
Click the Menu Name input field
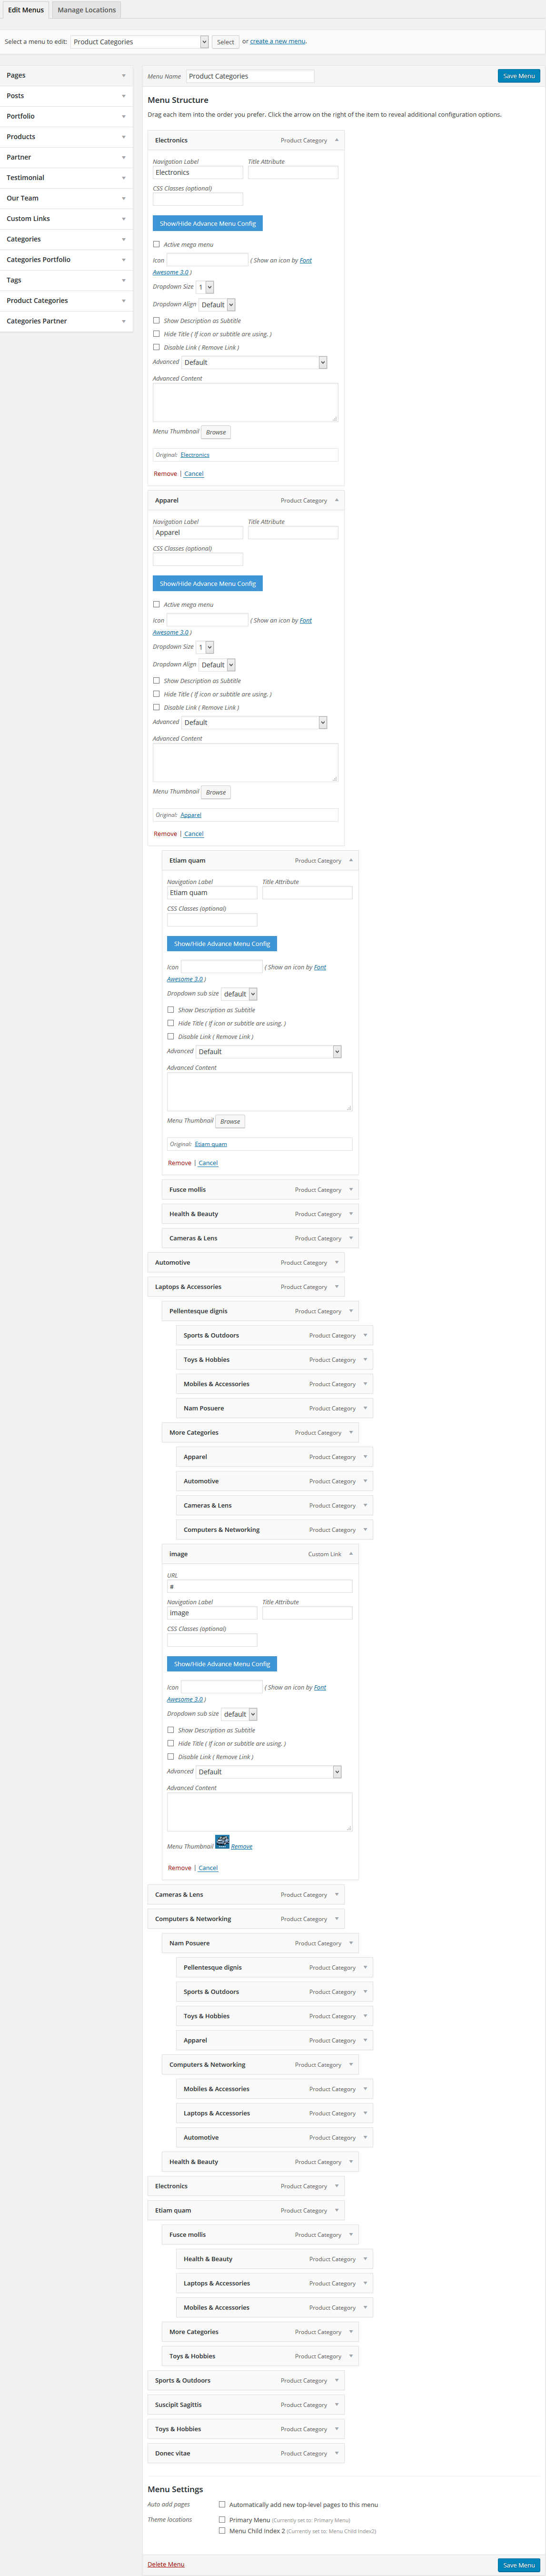pyautogui.click(x=250, y=76)
